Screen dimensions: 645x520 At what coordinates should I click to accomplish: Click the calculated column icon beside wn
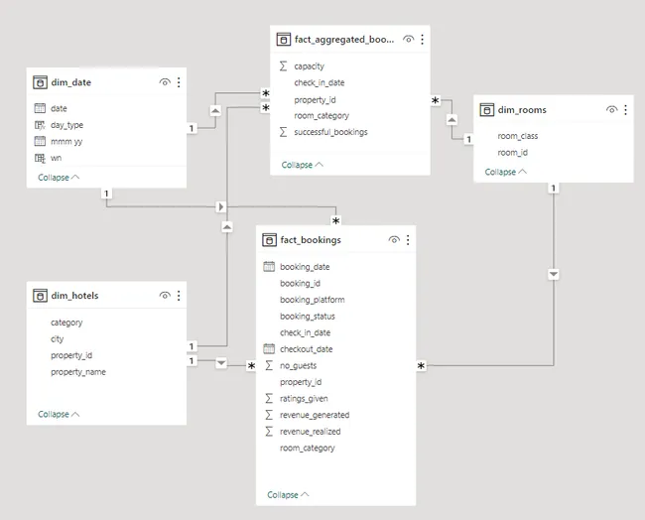click(x=40, y=158)
